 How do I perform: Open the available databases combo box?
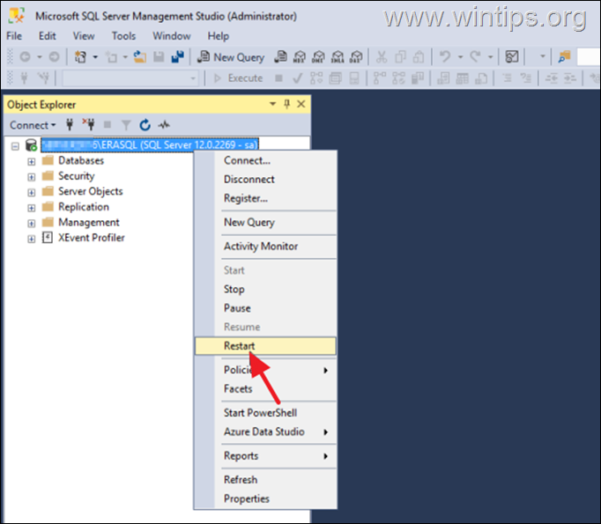pos(130,78)
